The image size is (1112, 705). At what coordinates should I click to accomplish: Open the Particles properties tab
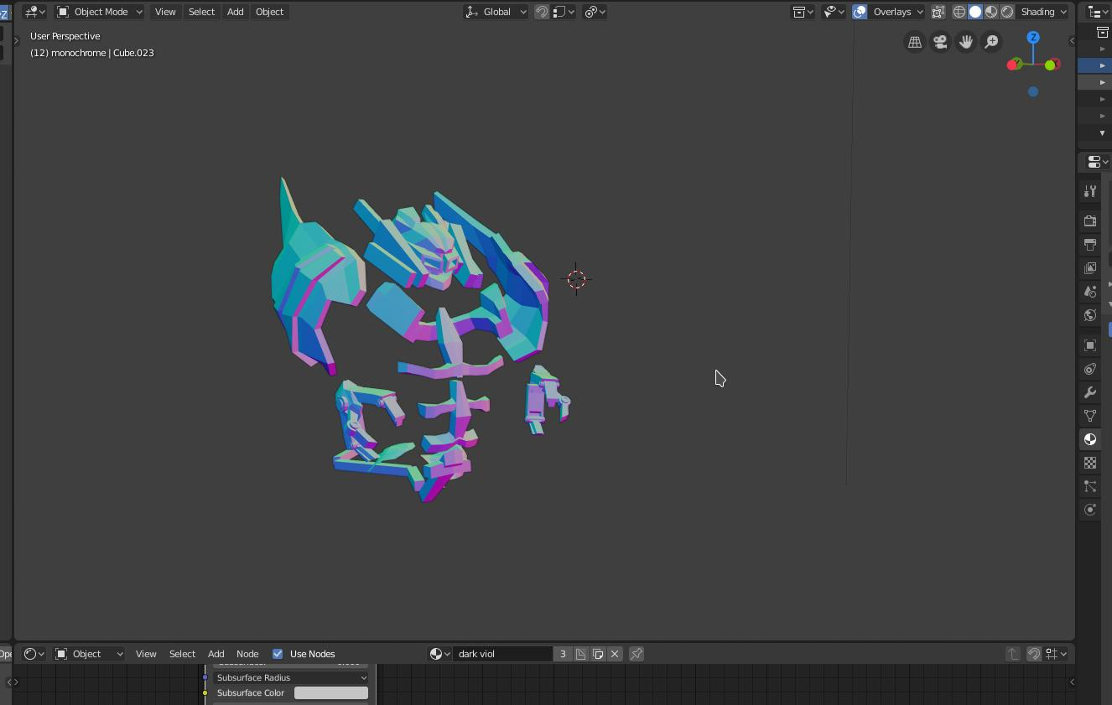pyautogui.click(x=1090, y=486)
